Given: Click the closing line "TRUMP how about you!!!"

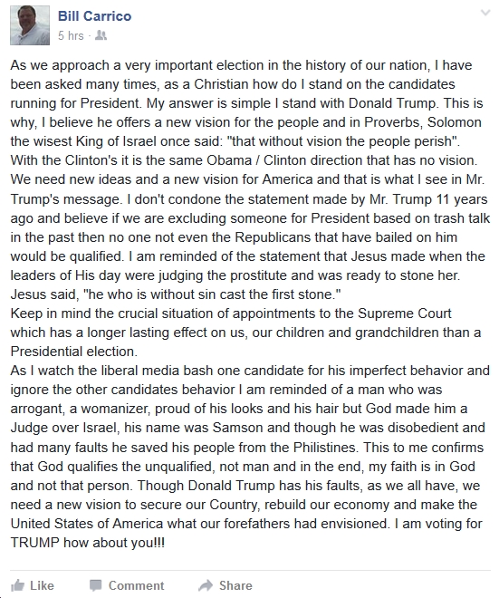Looking at the screenshot, I should click(88, 543).
